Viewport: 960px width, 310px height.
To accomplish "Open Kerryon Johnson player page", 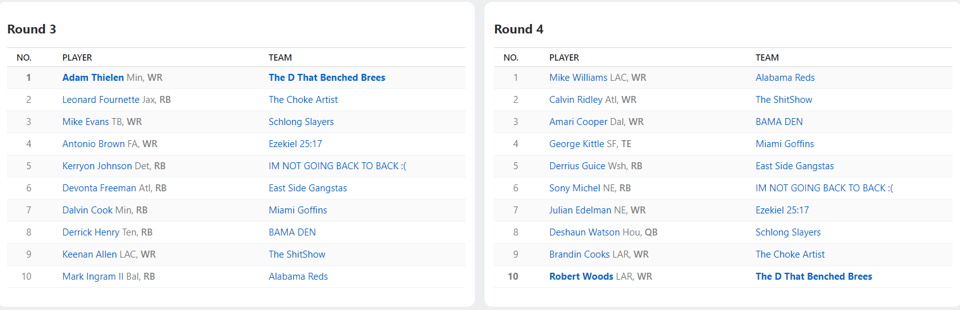I will [x=97, y=166].
